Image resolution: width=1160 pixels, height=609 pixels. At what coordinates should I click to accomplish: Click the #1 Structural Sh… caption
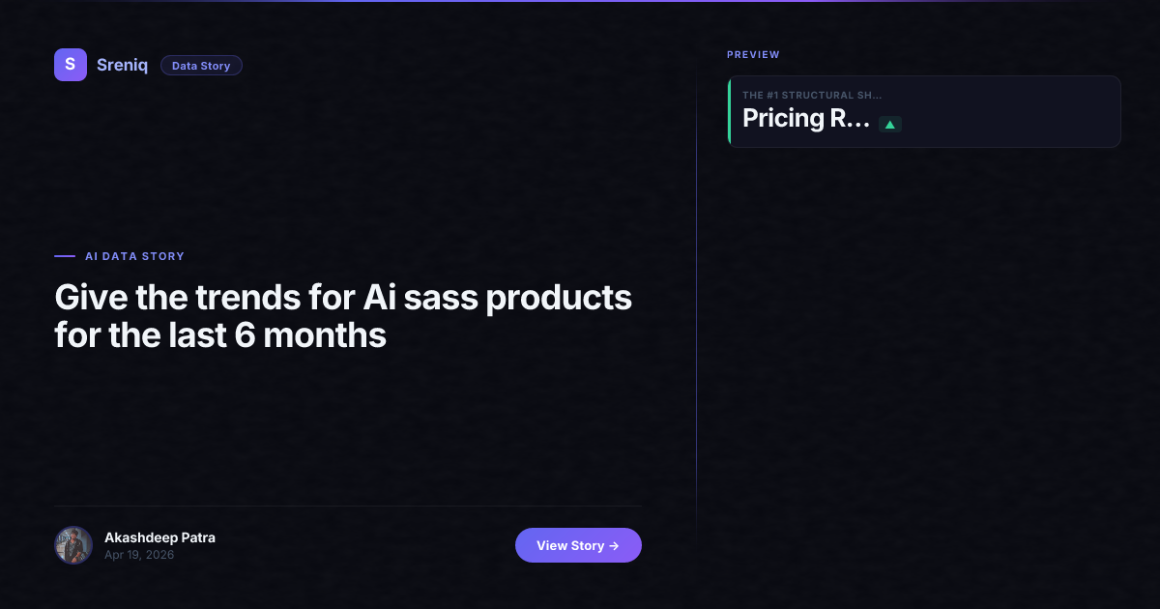(x=812, y=95)
